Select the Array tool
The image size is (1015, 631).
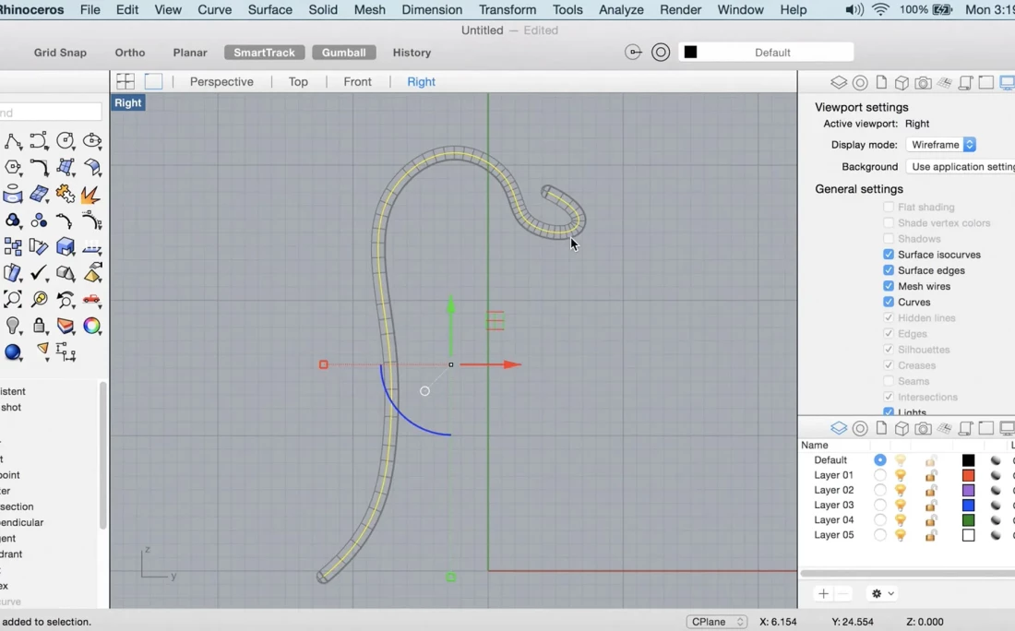(13, 246)
